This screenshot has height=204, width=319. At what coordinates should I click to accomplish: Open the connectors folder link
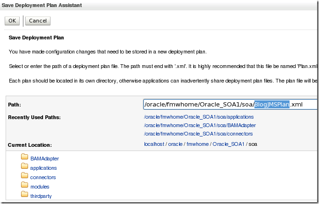[x=43, y=177]
